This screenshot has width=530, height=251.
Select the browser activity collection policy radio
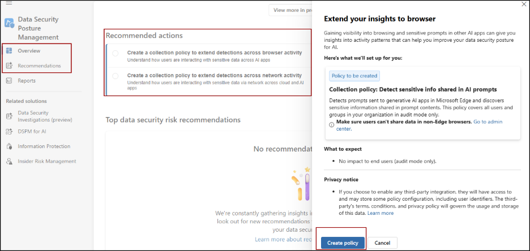point(116,54)
